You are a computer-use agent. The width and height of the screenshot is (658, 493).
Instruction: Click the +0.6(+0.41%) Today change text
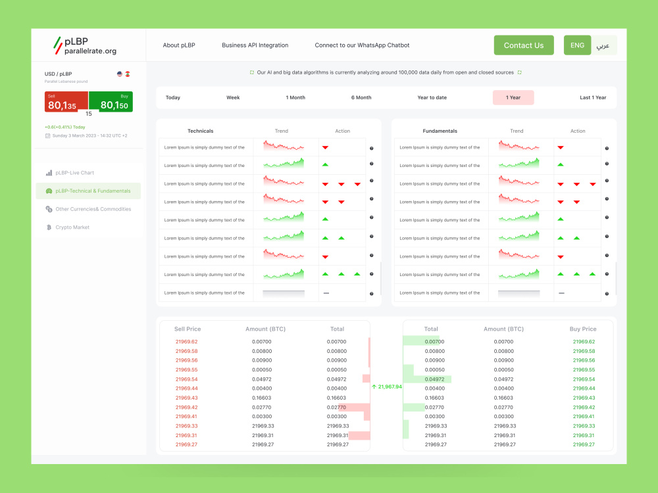[x=65, y=127]
